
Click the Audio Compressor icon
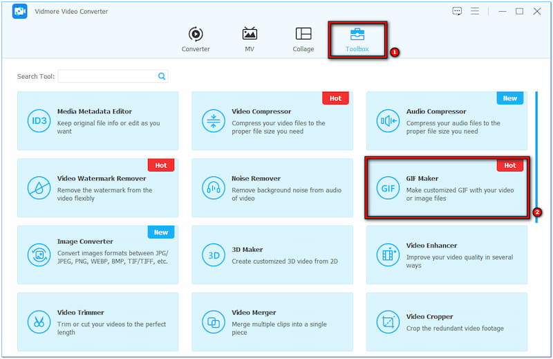tap(388, 121)
